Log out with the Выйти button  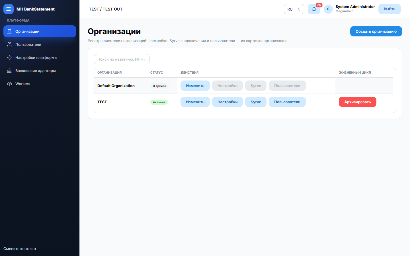click(x=389, y=9)
